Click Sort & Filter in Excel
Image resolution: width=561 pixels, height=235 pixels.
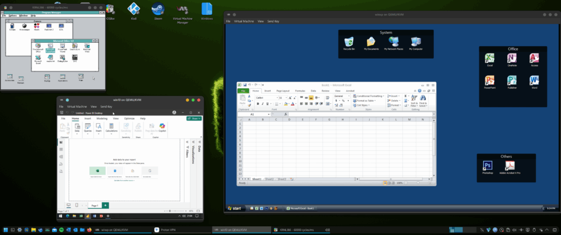pyautogui.click(x=414, y=100)
